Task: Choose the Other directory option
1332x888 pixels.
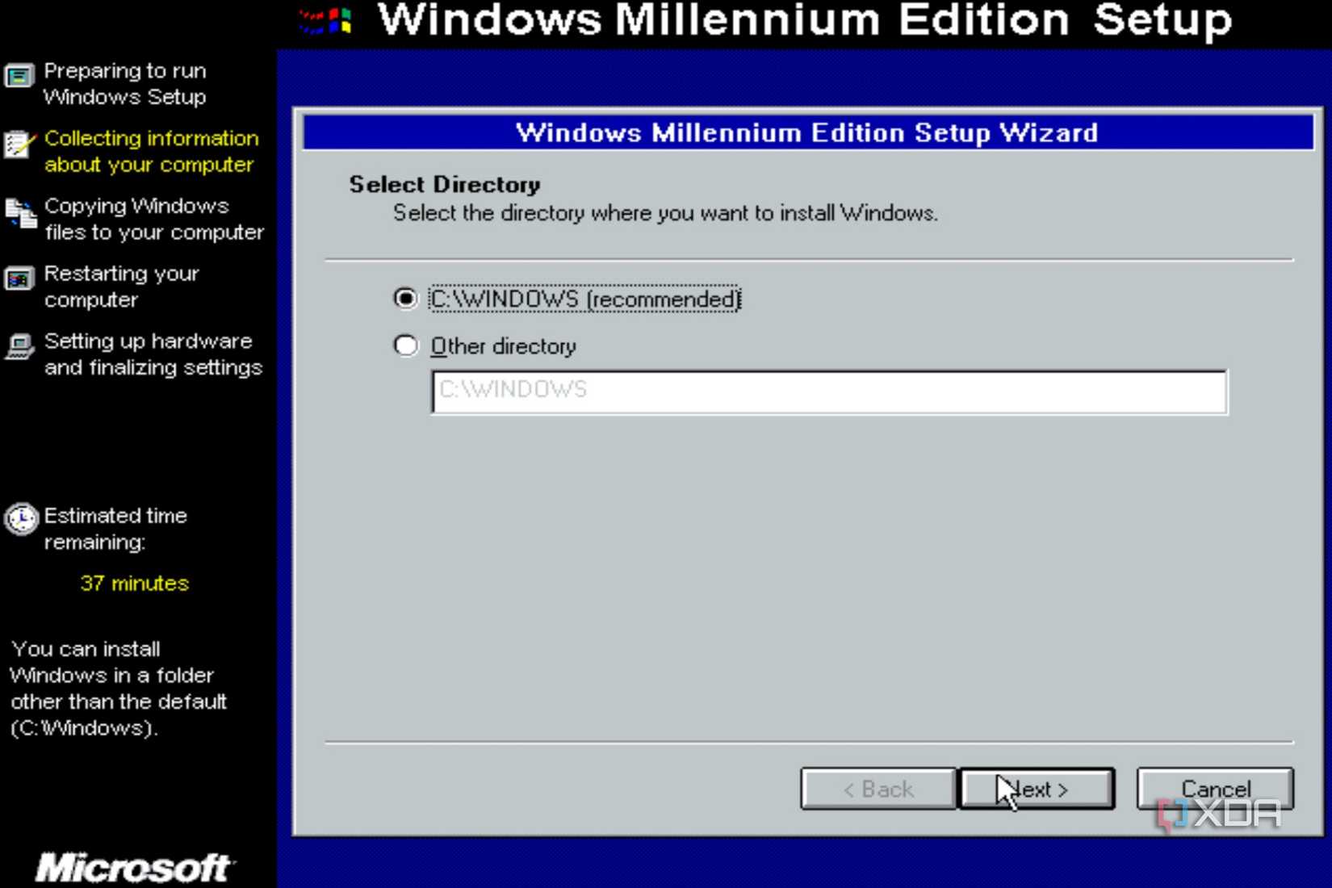Action: pyautogui.click(x=406, y=345)
